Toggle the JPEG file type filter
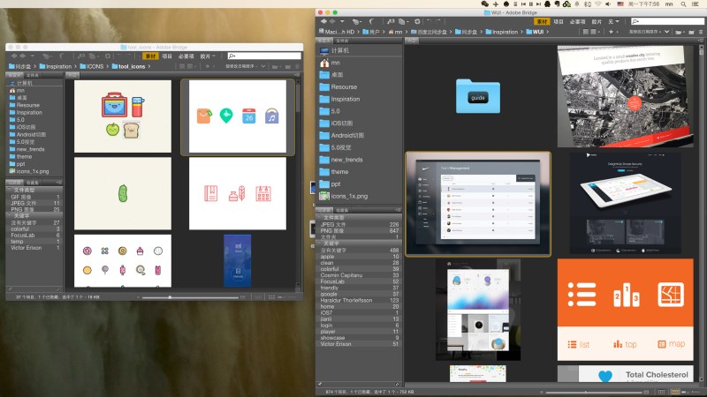 (360, 224)
